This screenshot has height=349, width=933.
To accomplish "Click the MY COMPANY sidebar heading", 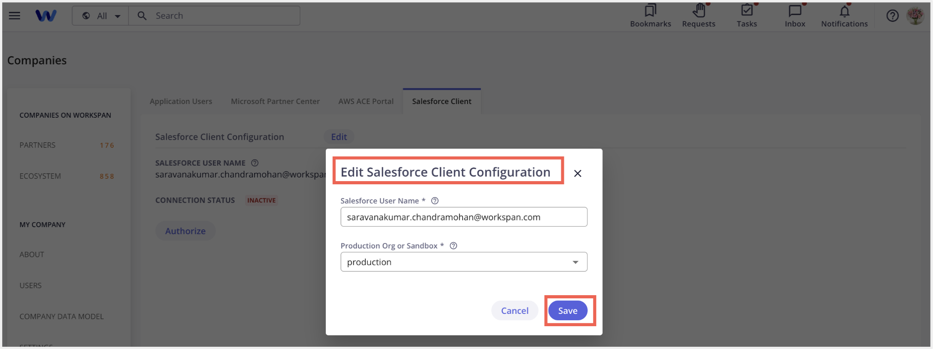I will [42, 225].
